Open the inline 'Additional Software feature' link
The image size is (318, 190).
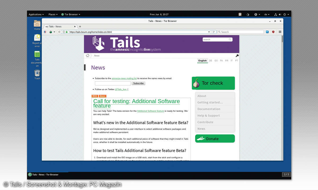click(x=151, y=111)
